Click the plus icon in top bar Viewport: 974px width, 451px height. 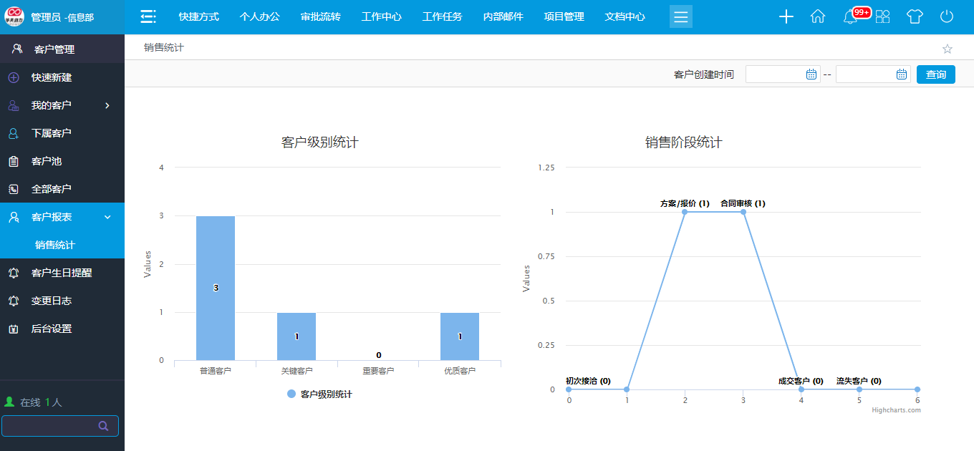pos(786,17)
